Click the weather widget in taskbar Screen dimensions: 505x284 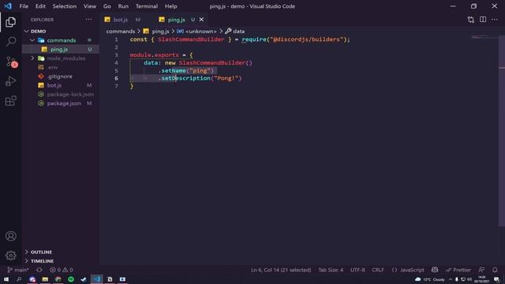pyautogui.click(x=430, y=279)
